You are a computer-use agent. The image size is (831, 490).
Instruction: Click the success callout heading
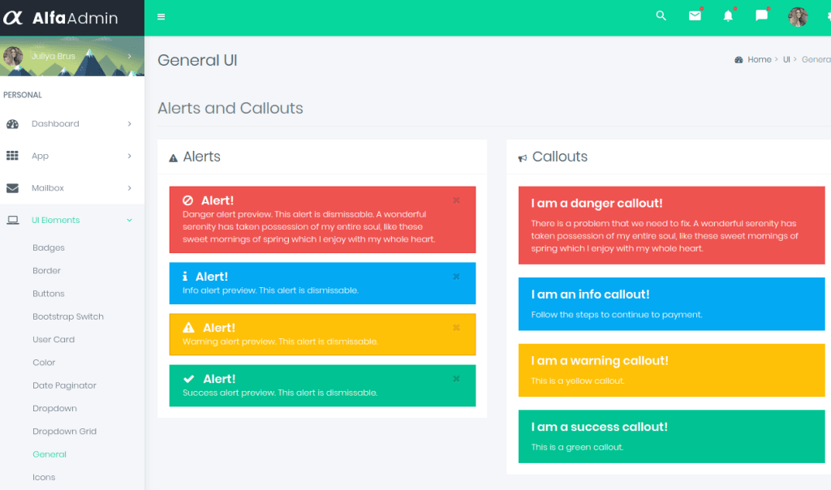pos(599,427)
